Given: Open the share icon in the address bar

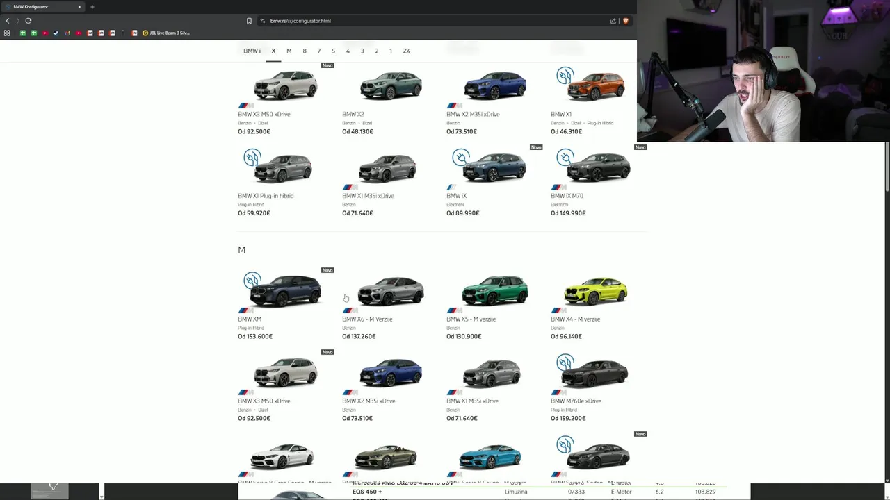Looking at the screenshot, I should (613, 21).
